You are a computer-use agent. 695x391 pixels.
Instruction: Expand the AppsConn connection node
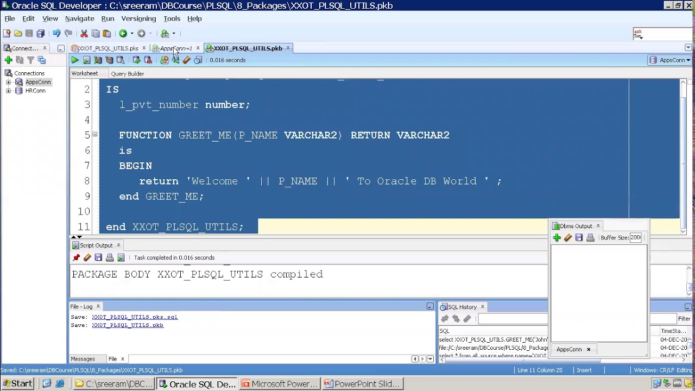click(x=8, y=83)
